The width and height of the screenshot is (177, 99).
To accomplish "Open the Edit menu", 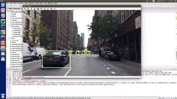I will [11, 3].
